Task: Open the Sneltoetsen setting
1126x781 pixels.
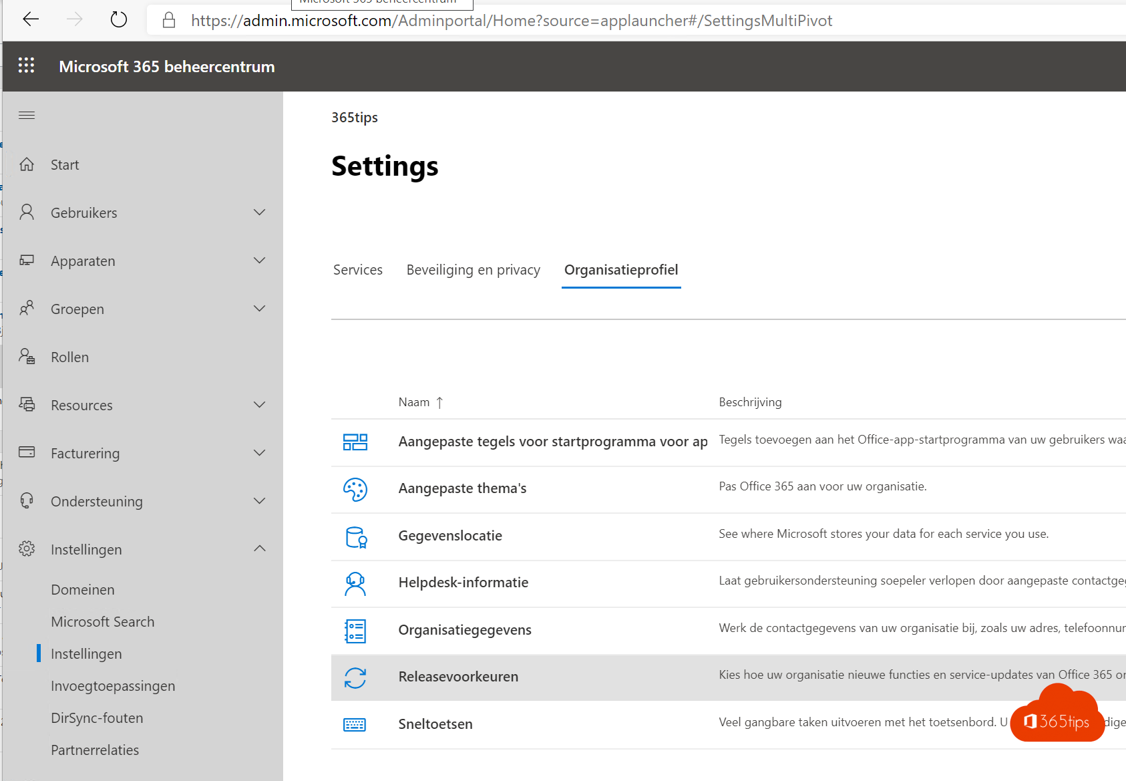Action: [x=435, y=724]
